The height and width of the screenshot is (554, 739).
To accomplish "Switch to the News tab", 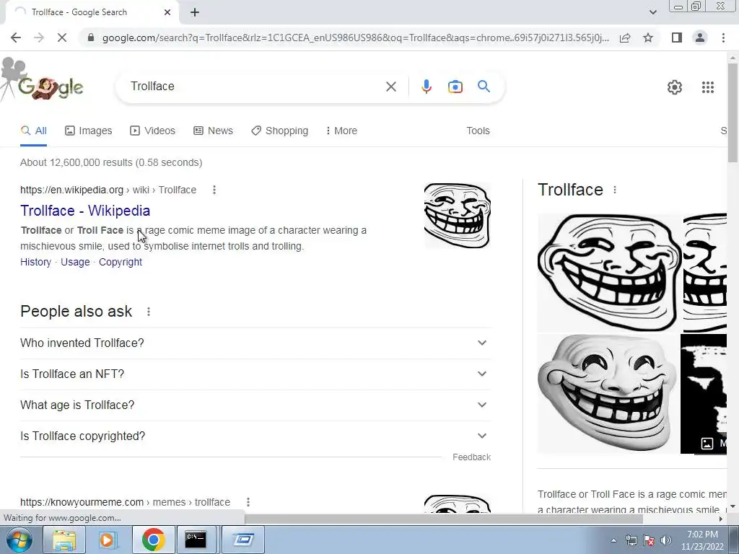I will 214,131.
